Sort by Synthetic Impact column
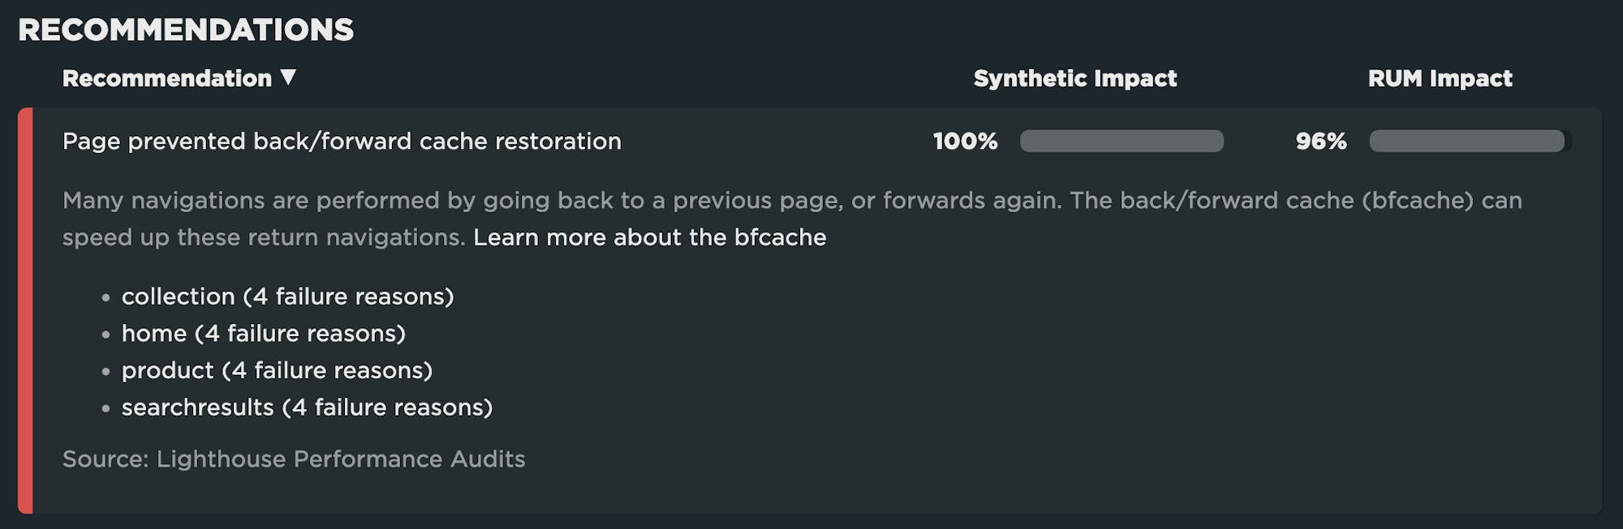Viewport: 1623px width, 529px height. click(x=1074, y=79)
